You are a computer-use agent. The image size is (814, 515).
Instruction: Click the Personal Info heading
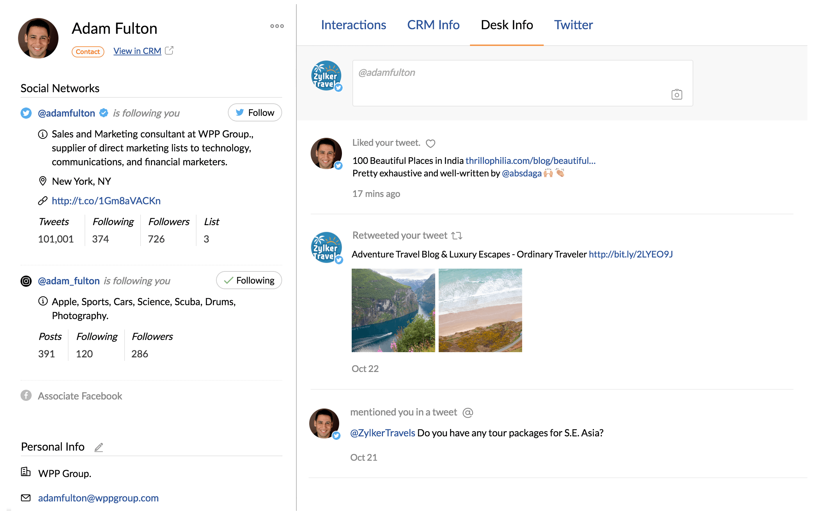tap(53, 446)
